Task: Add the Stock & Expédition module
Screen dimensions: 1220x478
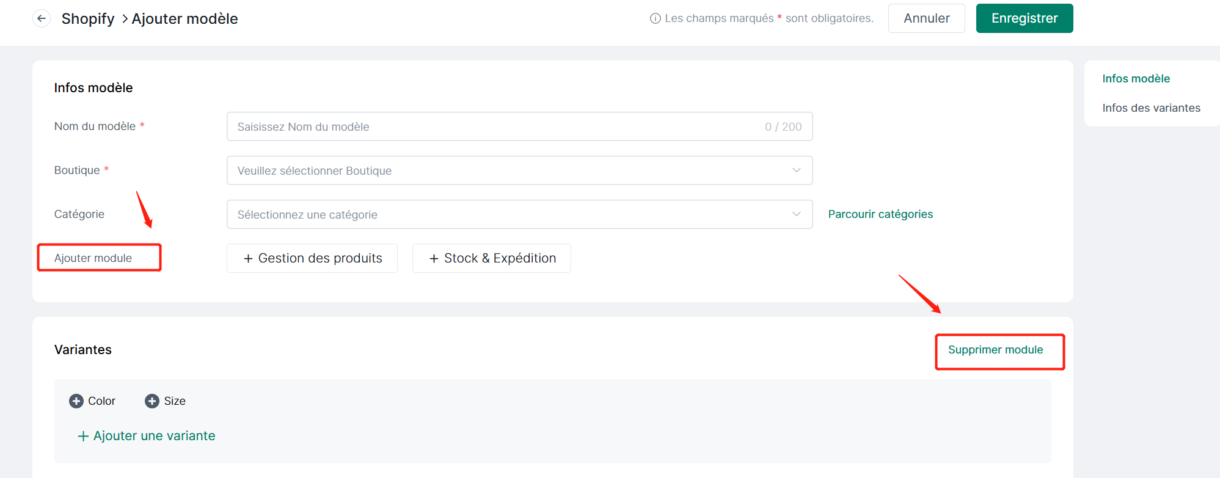Action: 492,258
